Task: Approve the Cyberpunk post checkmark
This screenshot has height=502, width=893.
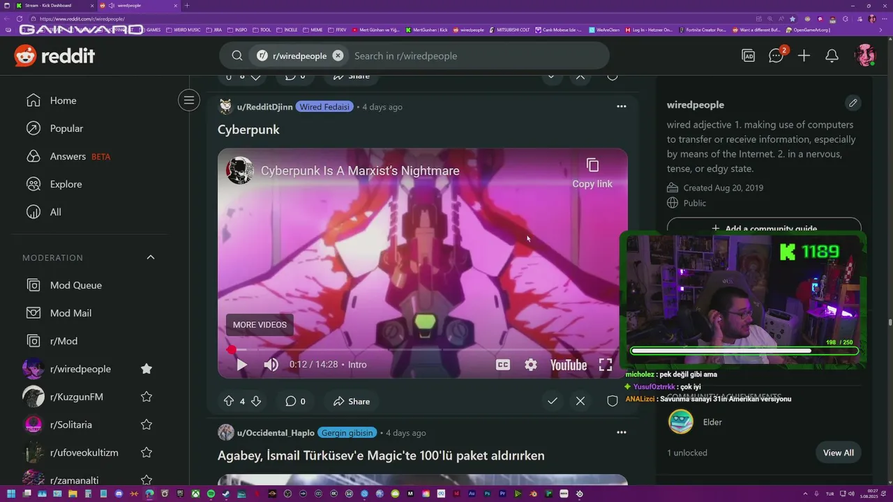Action: pyautogui.click(x=553, y=401)
